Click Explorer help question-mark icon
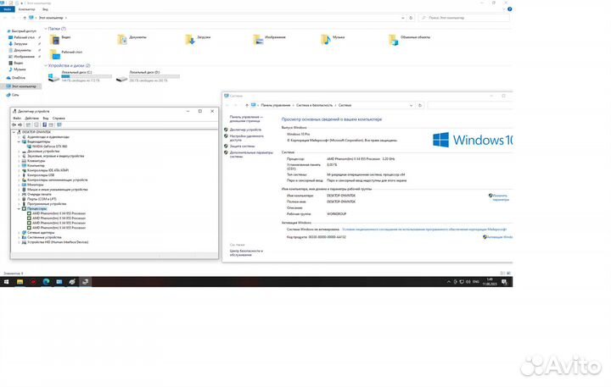 [509, 9]
